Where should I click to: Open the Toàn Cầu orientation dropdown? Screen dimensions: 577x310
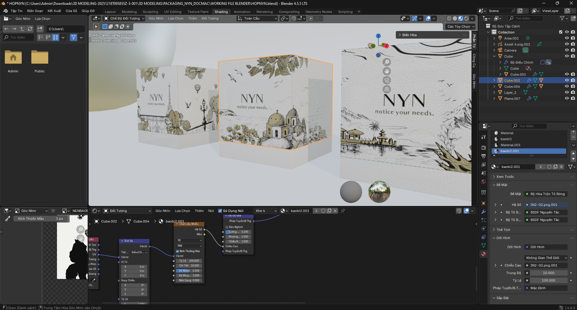[x=257, y=18]
